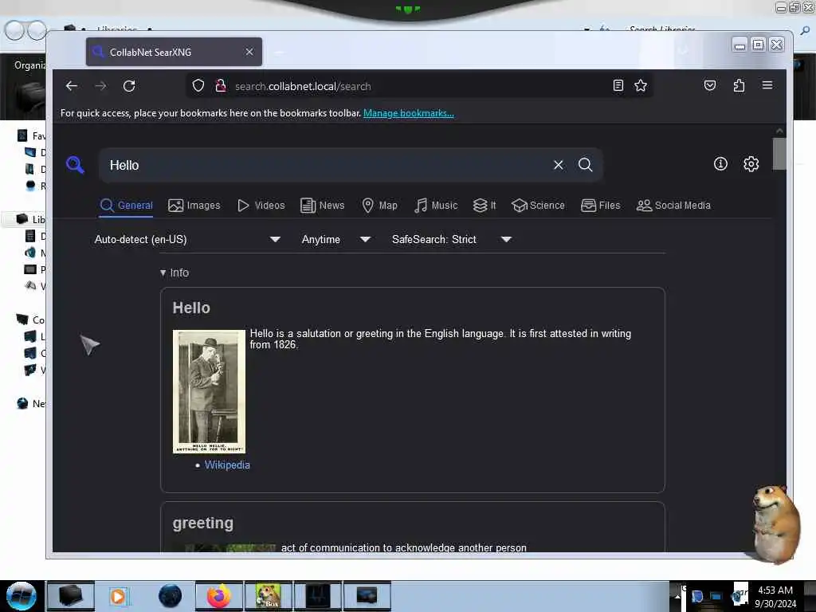Open the Windows Start orb
Viewport: 816px width, 612px height.
point(22,596)
